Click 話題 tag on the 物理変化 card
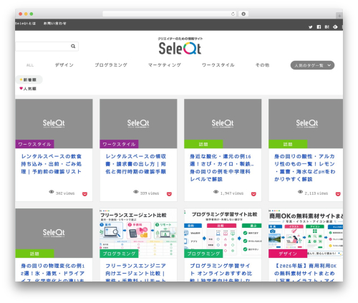 pos(35,254)
